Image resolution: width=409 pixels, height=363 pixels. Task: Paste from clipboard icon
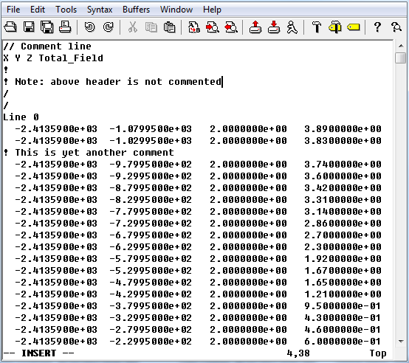click(170, 27)
